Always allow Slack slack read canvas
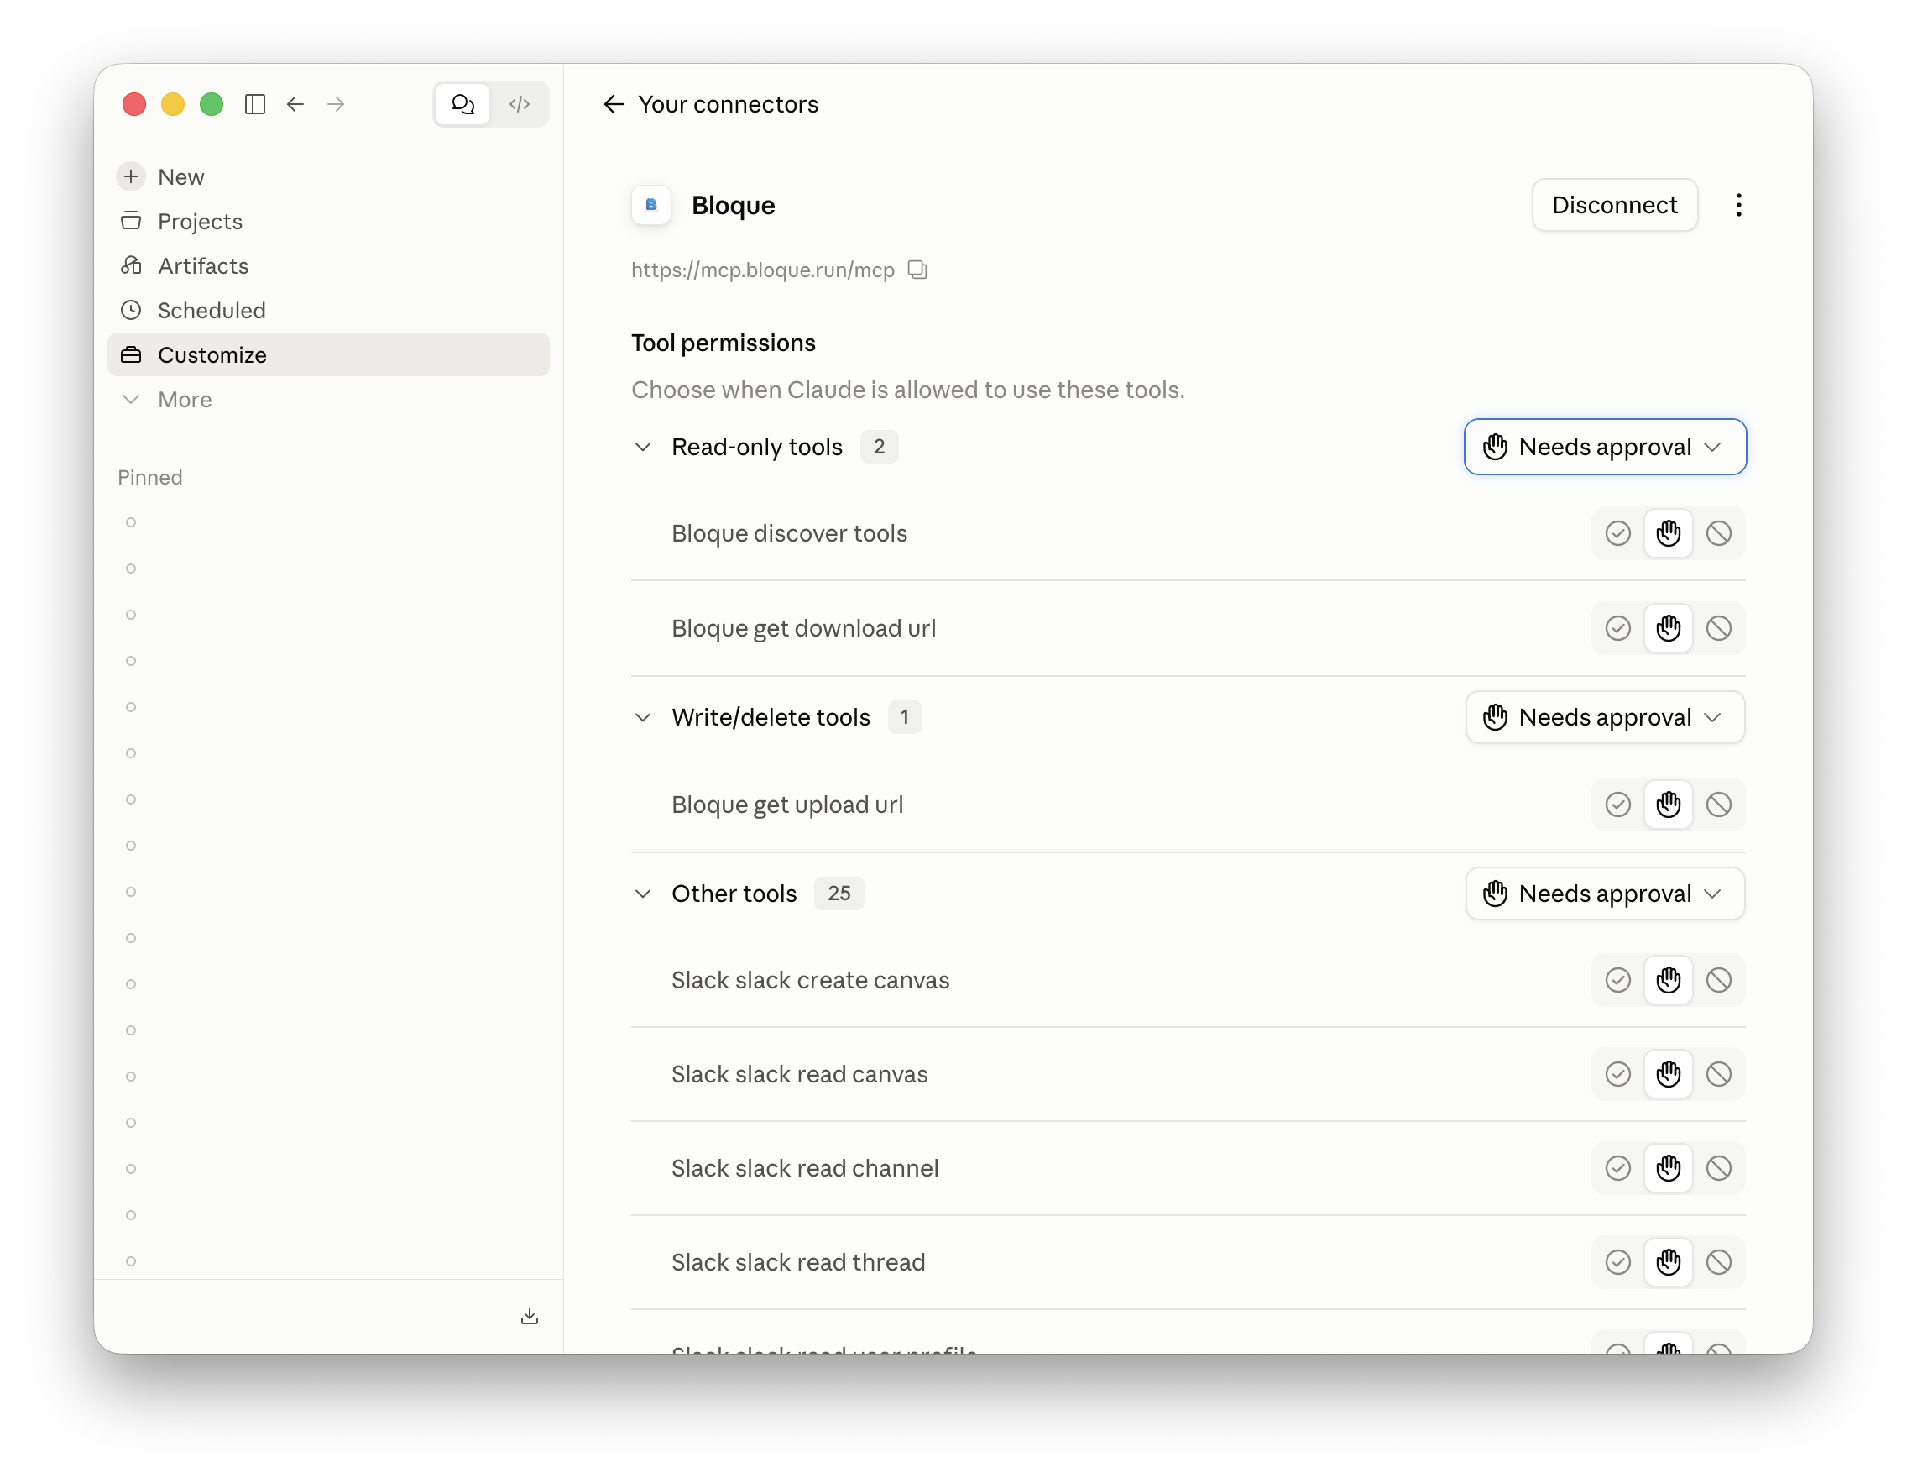This screenshot has height=1478, width=1907. (x=1618, y=1074)
